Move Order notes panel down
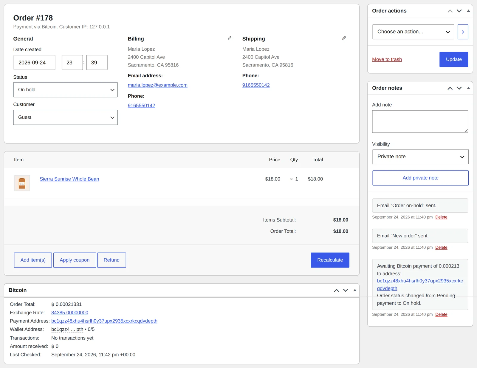The image size is (477, 368). click(x=459, y=88)
